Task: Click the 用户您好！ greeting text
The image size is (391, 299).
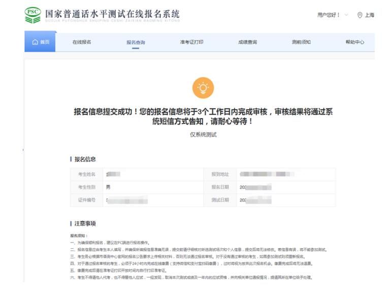Action: click(329, 15)
